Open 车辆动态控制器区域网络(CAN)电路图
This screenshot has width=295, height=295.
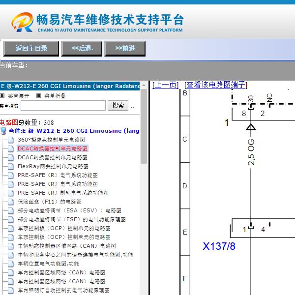(67, 246)
